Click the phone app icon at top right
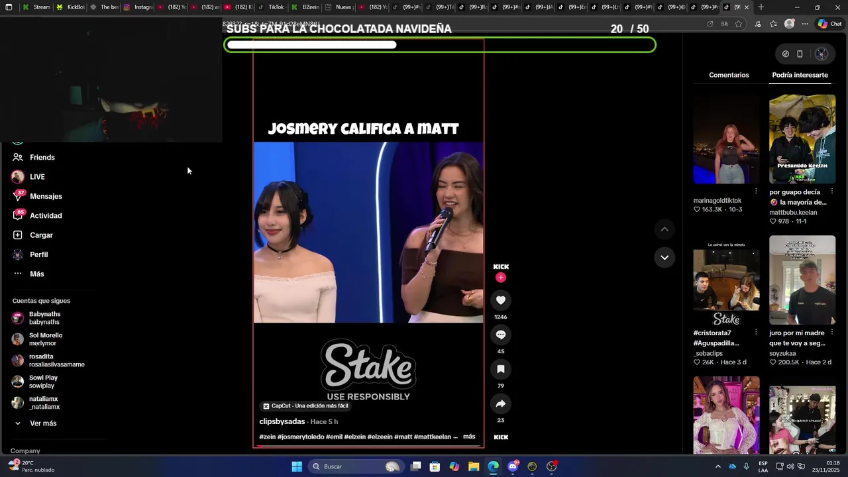The image size is (848, 477). tap(800, 54)
